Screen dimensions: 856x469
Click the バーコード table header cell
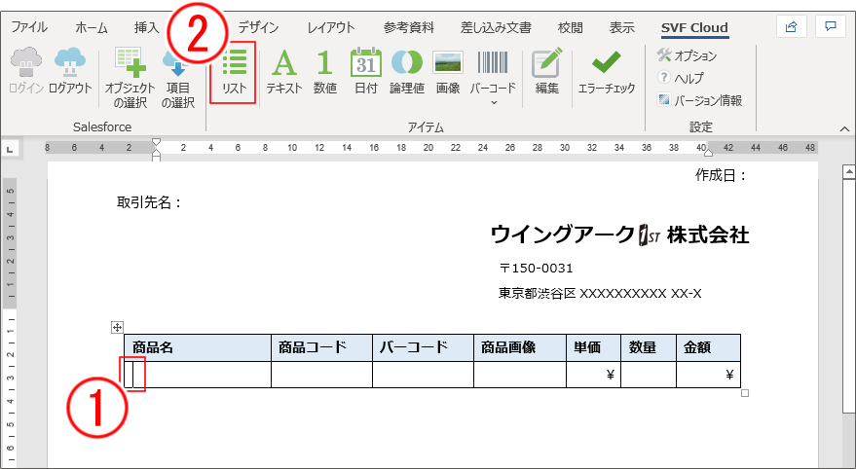click(x=423, y=347)
